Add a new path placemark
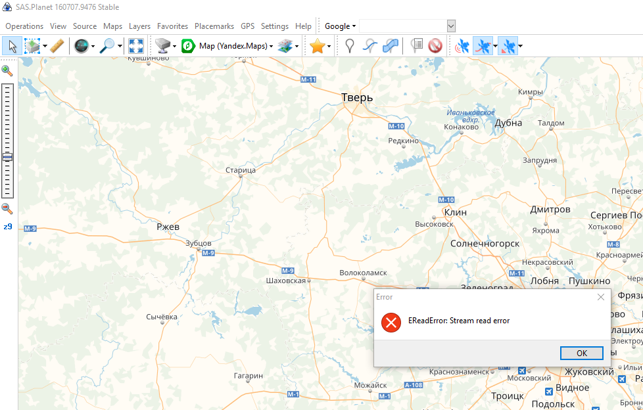 pos(371,46)
